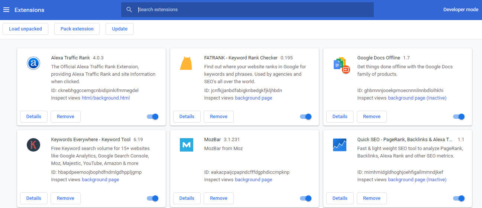This screenshot has width=482, height=208.
Task: Click the Quick SEO chart icon
Action: (x=339, y=144)
